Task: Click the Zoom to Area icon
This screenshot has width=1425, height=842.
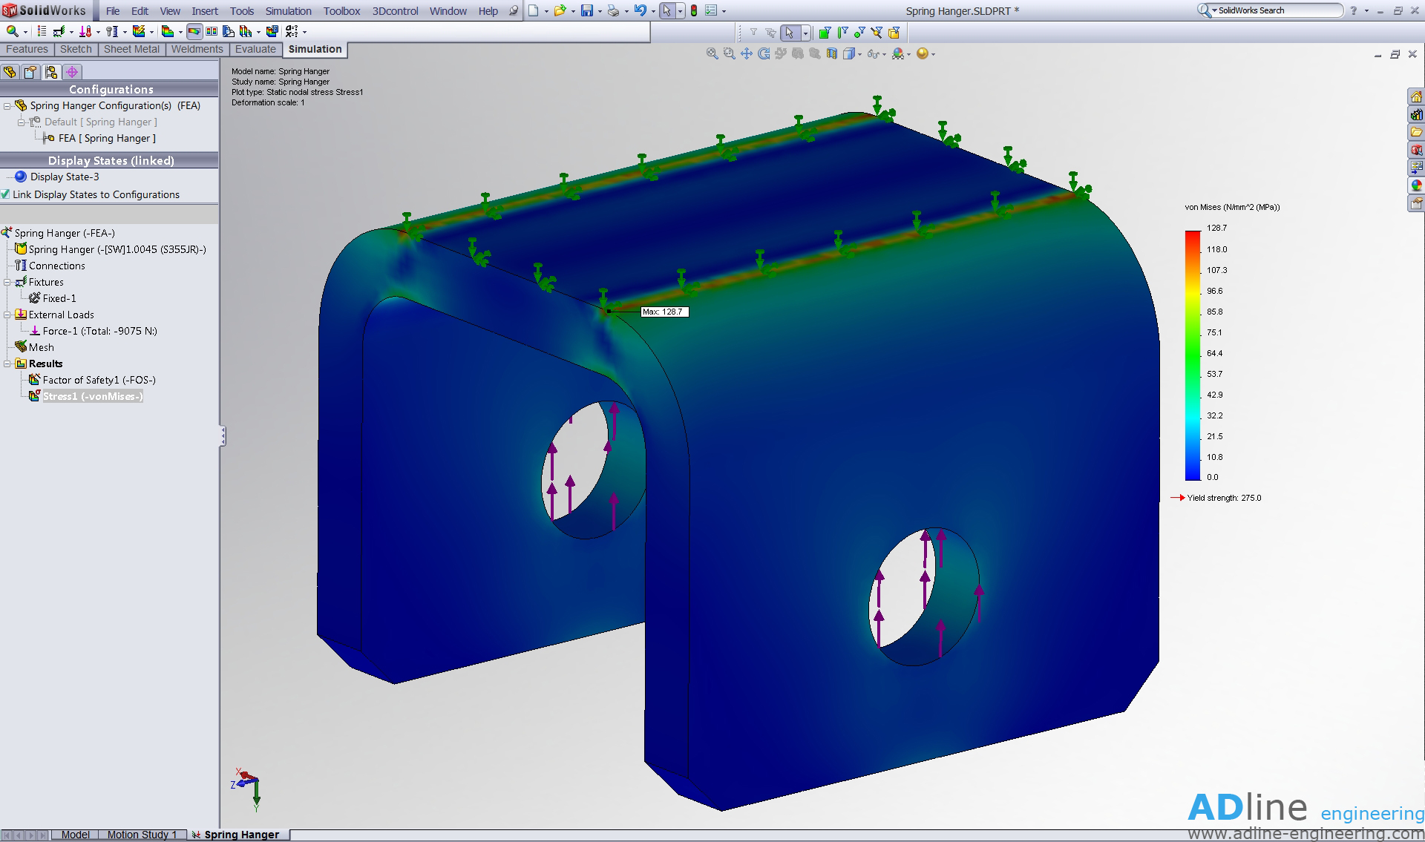Action: pos(730,53)
